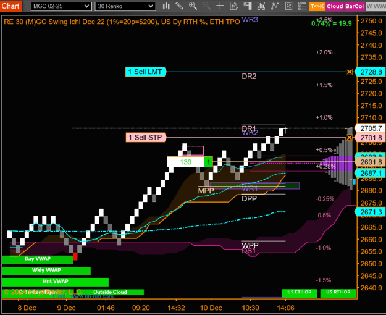The width and height of the screenshot is (386, 315).
Task: Open the chart properties list icon
Action: click(302, 6)
